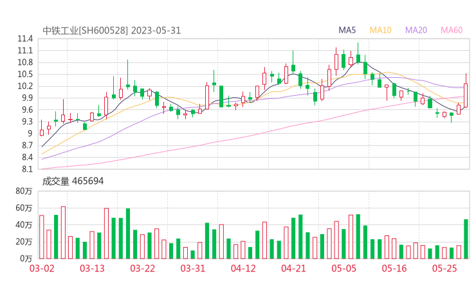
Task: Select the 03-13 date label
Action: [x=92, y=268]
